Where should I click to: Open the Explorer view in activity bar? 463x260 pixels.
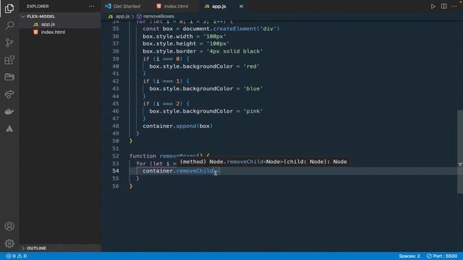pyautogui.click(x=9, y=9)
